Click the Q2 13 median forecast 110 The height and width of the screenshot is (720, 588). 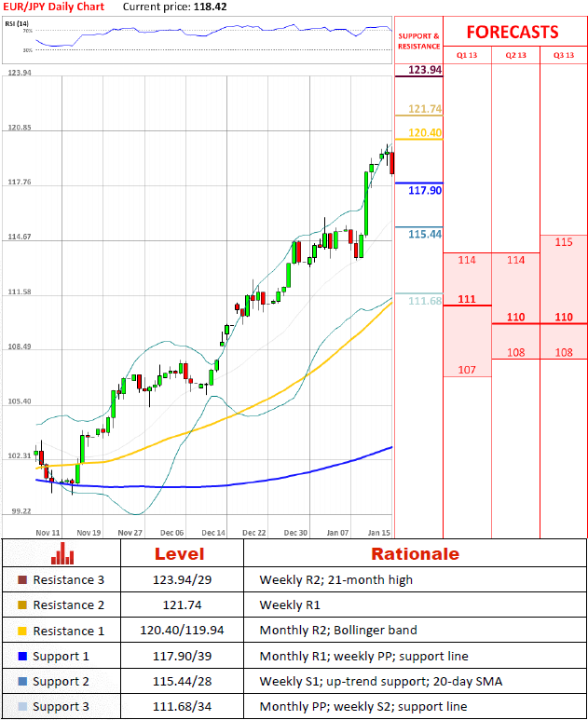516,317
